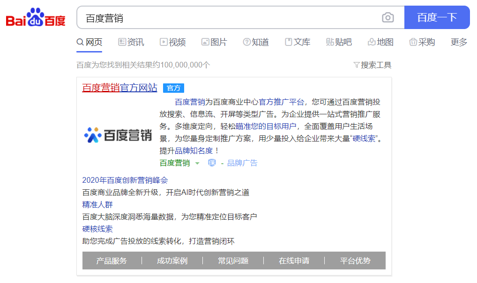Viewport: 477px width, 283px height.
Task: Click the document icon beside 文库
Action: [x=288, y=42]
